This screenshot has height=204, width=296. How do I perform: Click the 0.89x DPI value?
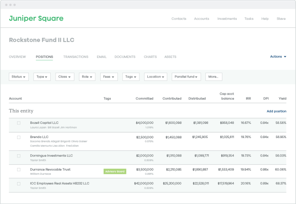[264, 183]
